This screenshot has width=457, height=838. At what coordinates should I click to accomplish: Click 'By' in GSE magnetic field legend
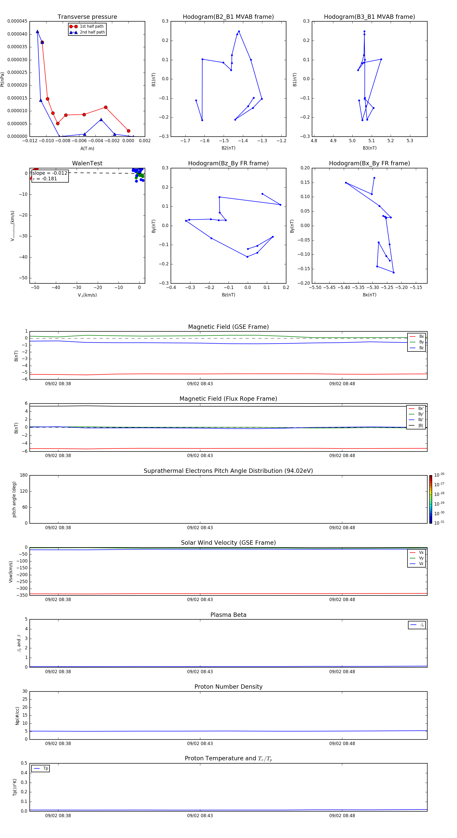click(421, 342)
